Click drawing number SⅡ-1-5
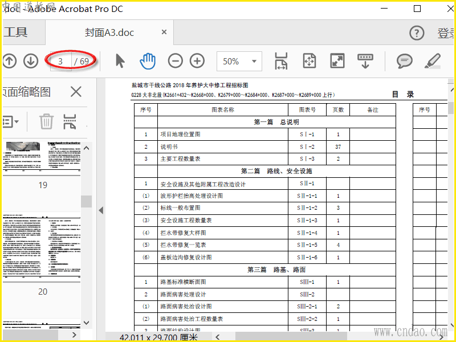The image size is (456, 342). coord(307,245)
